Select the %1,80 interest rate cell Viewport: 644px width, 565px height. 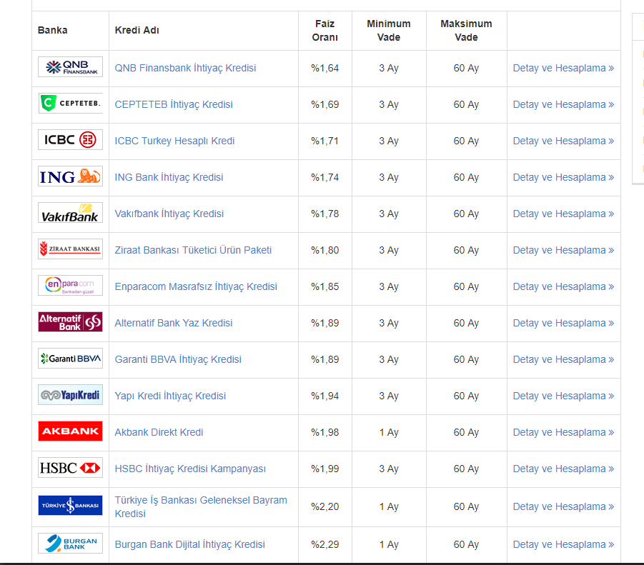pyautogui.click(x=325, y=250)
